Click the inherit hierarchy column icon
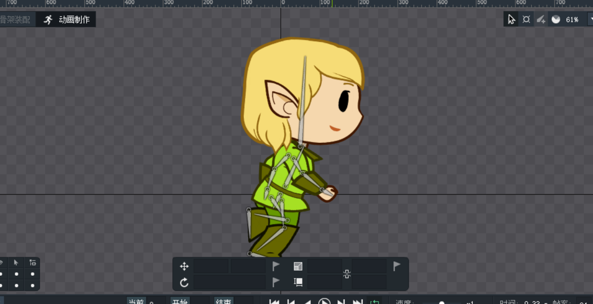Image resolution: width=593 pixels, height=304 pixels. 32,263
